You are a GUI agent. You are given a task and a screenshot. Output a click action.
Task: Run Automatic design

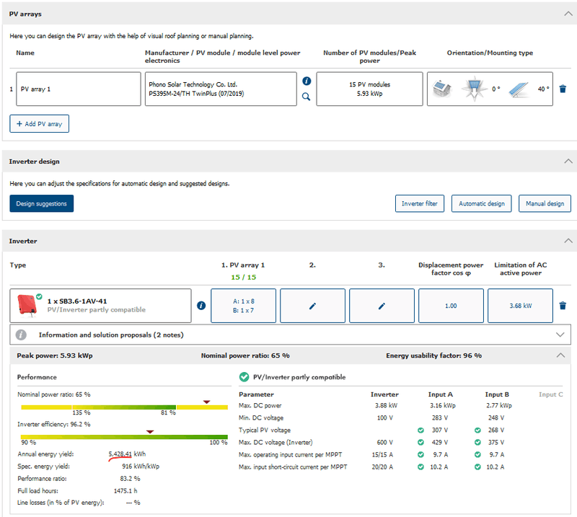pos(482,203)
